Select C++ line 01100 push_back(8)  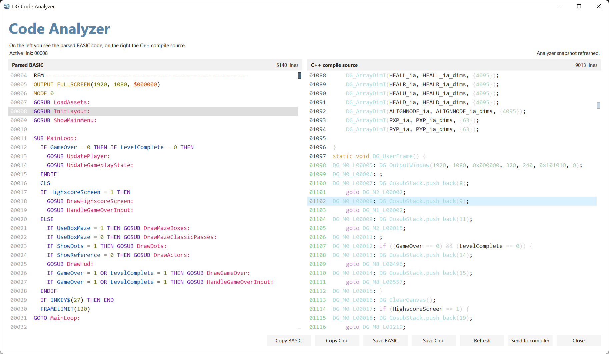coord(452,183)
